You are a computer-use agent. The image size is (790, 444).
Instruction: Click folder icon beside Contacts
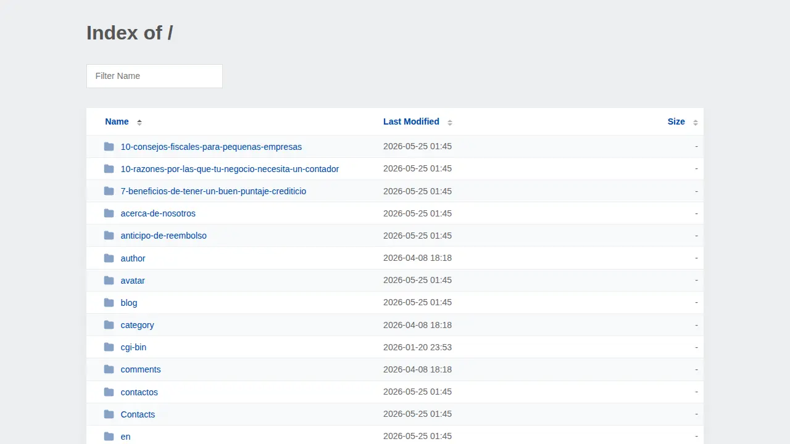pos(109,414)
